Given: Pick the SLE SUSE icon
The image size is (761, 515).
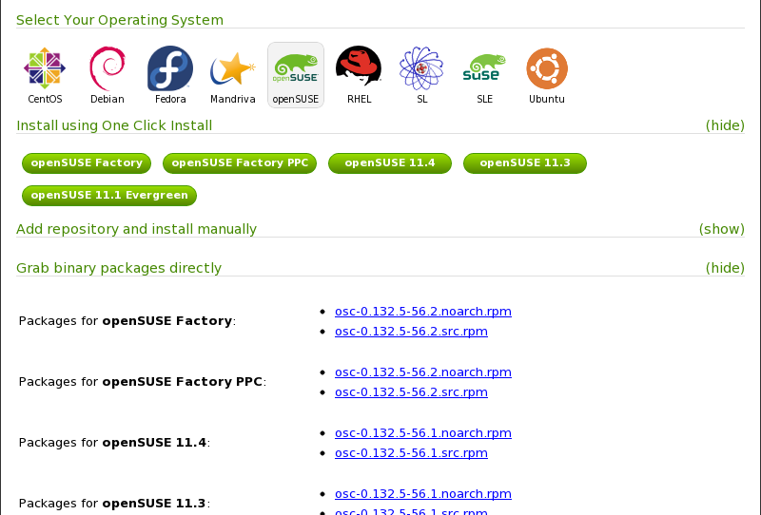Looking at the screenshot, I should (484, 69).
